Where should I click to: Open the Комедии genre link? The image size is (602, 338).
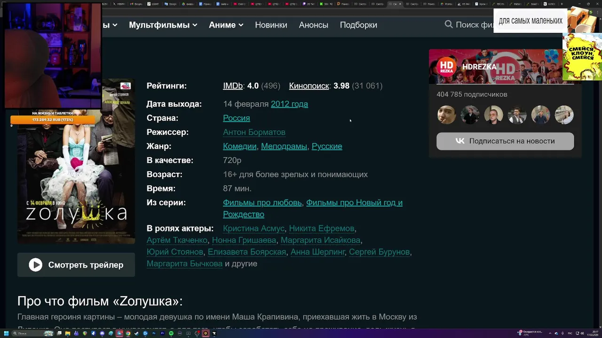[x=240, y=146]
